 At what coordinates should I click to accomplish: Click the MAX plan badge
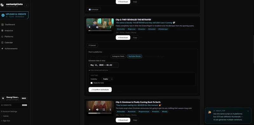24,98
